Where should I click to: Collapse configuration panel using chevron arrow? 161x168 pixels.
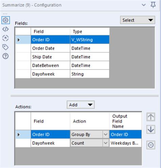(x=144, y=5)
